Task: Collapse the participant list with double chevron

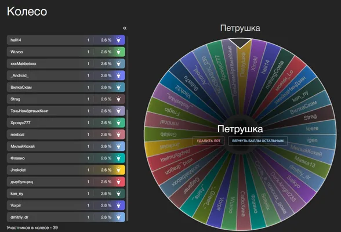Action: 125,28
